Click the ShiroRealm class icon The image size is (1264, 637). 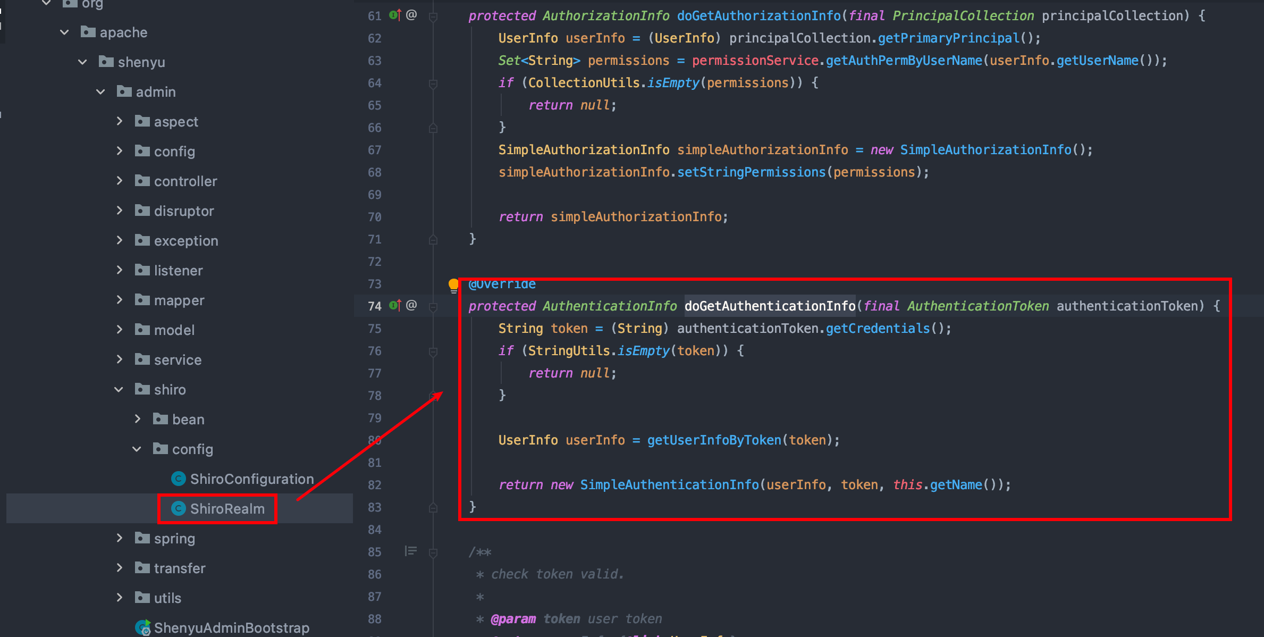tap(179, 508)
